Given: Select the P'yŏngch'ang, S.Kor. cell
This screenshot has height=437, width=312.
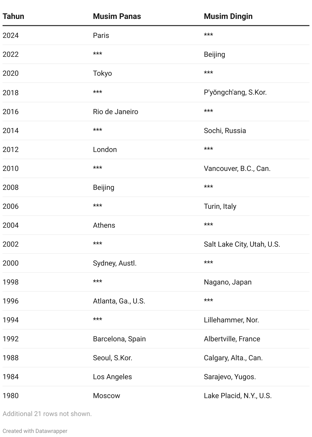Looking at the screenshot, I should pyautogui.click(x=235, y=92).
